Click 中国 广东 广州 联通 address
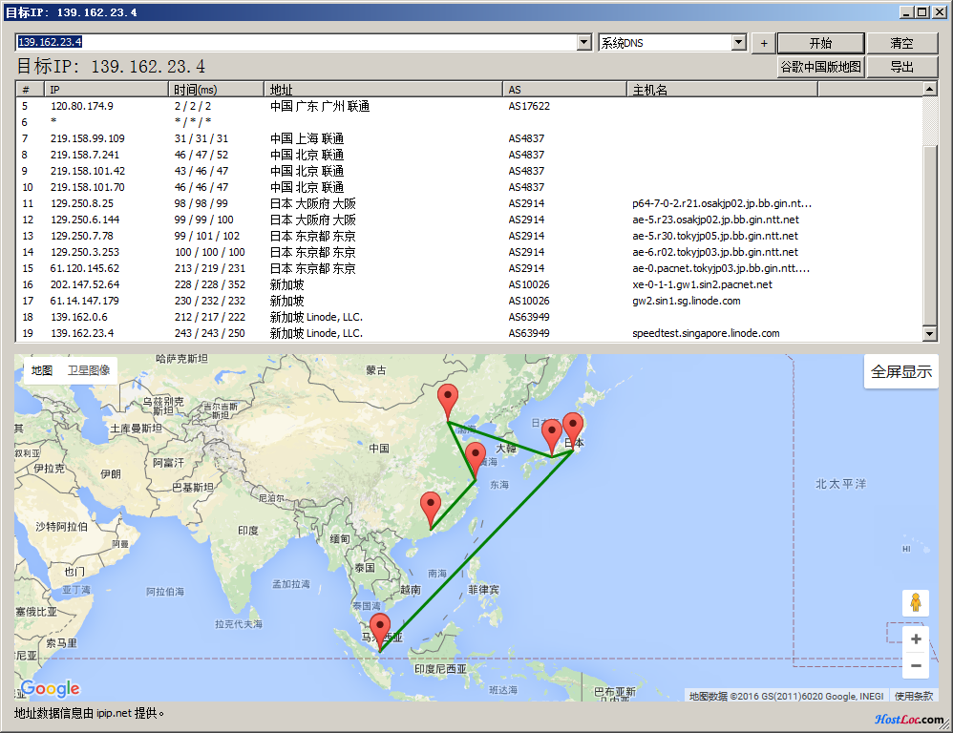The width and height of the screenshot is (953, 733). (x=320, y=106)
